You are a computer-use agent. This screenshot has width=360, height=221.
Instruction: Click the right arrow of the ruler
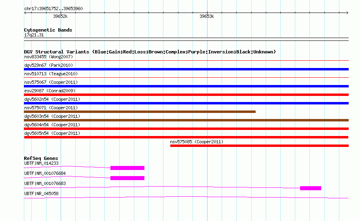click(347, 13)
